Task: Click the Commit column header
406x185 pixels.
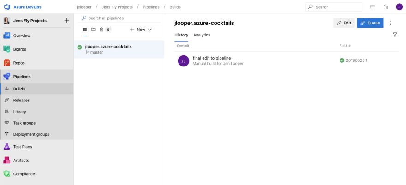Action: pos(183,46)
